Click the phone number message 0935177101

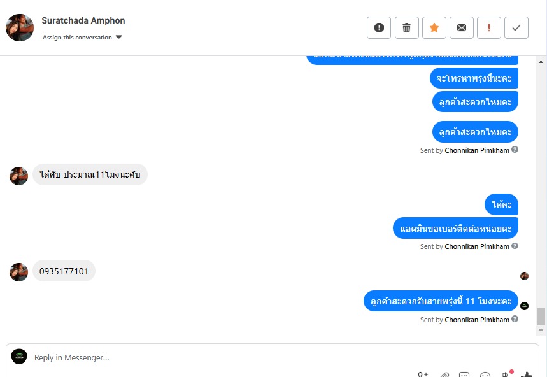coord(64,271)
